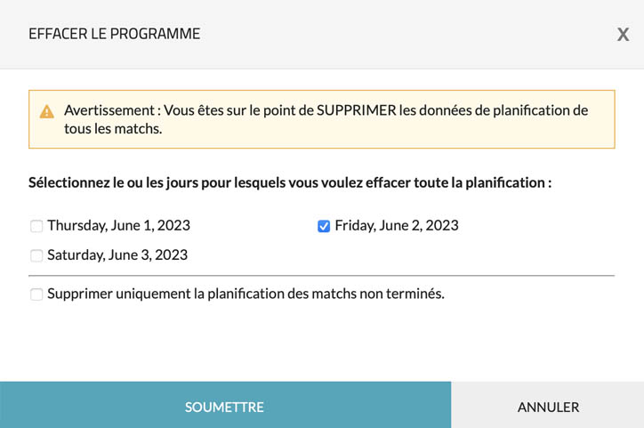Click the EFFACER LE PROGRAMME dialog title
The height and width of the screenshot is (428, 644).
114,35
